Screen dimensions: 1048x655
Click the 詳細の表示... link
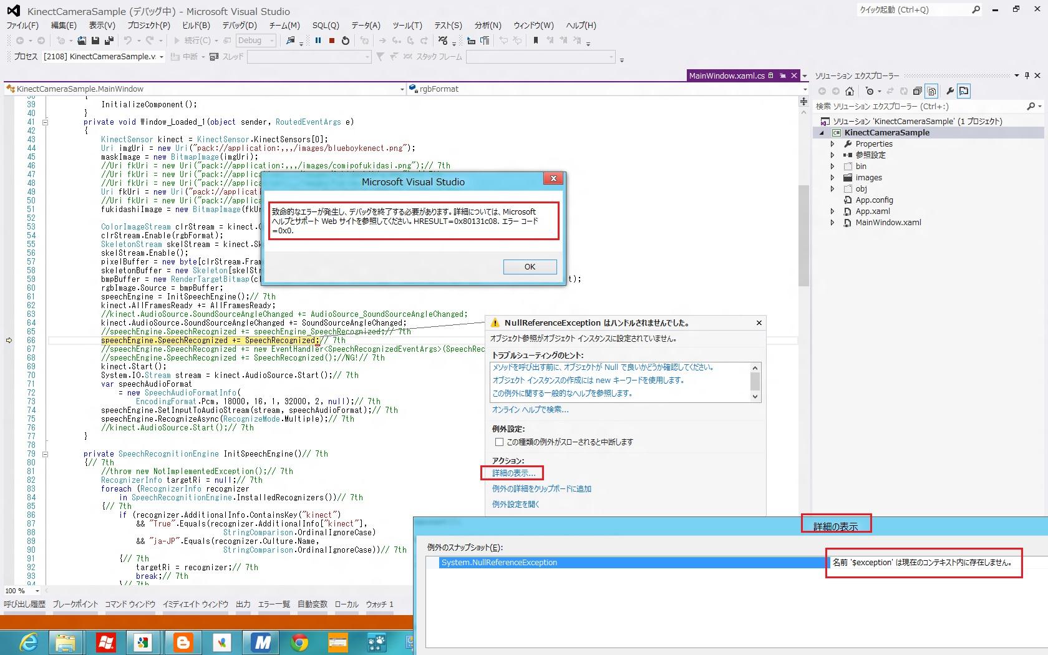tap(513, 473)
